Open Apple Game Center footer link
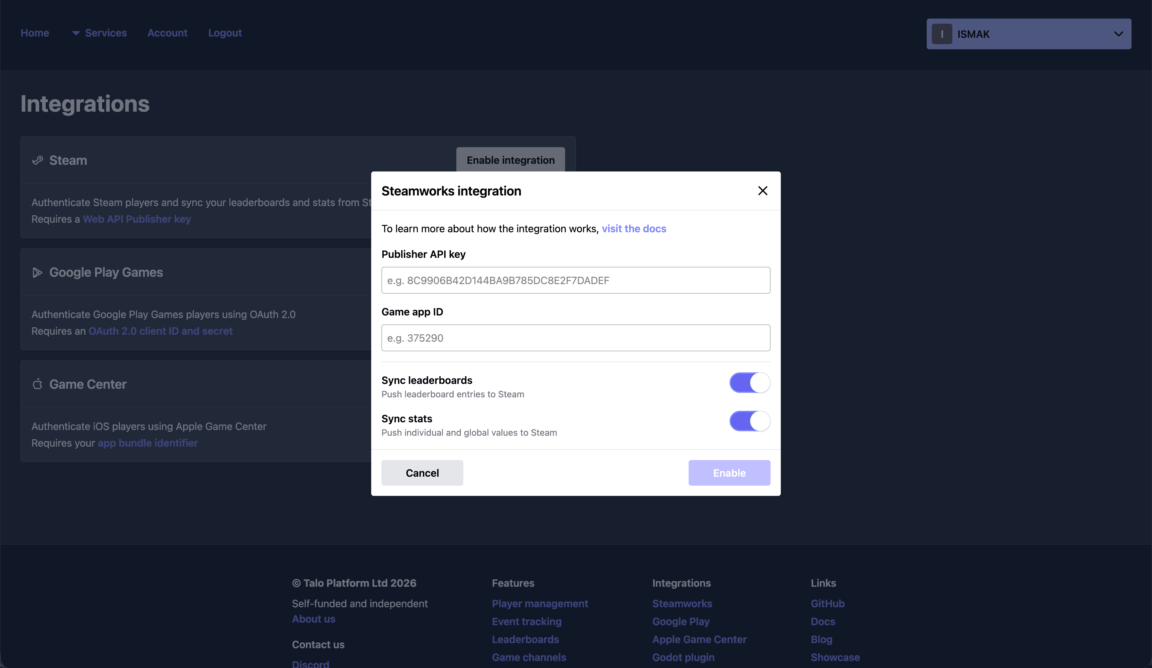Screen dimensions: 1152x668 pyautogui.click(x=700, y=639)
